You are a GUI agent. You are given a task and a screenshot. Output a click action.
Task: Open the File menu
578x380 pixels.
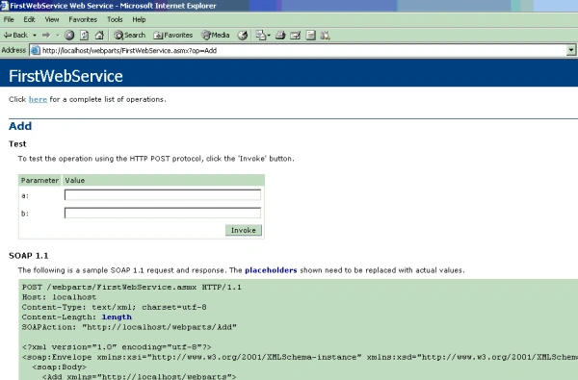pyautogui.click(x=9, y=19)
